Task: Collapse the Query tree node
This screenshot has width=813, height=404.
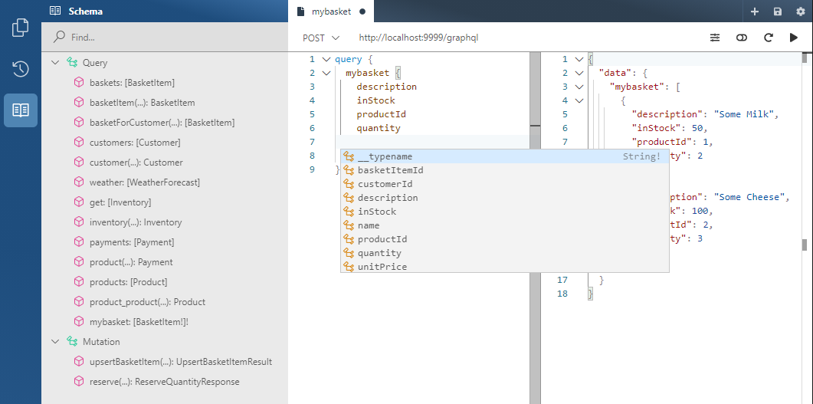Action: [55, 63]
